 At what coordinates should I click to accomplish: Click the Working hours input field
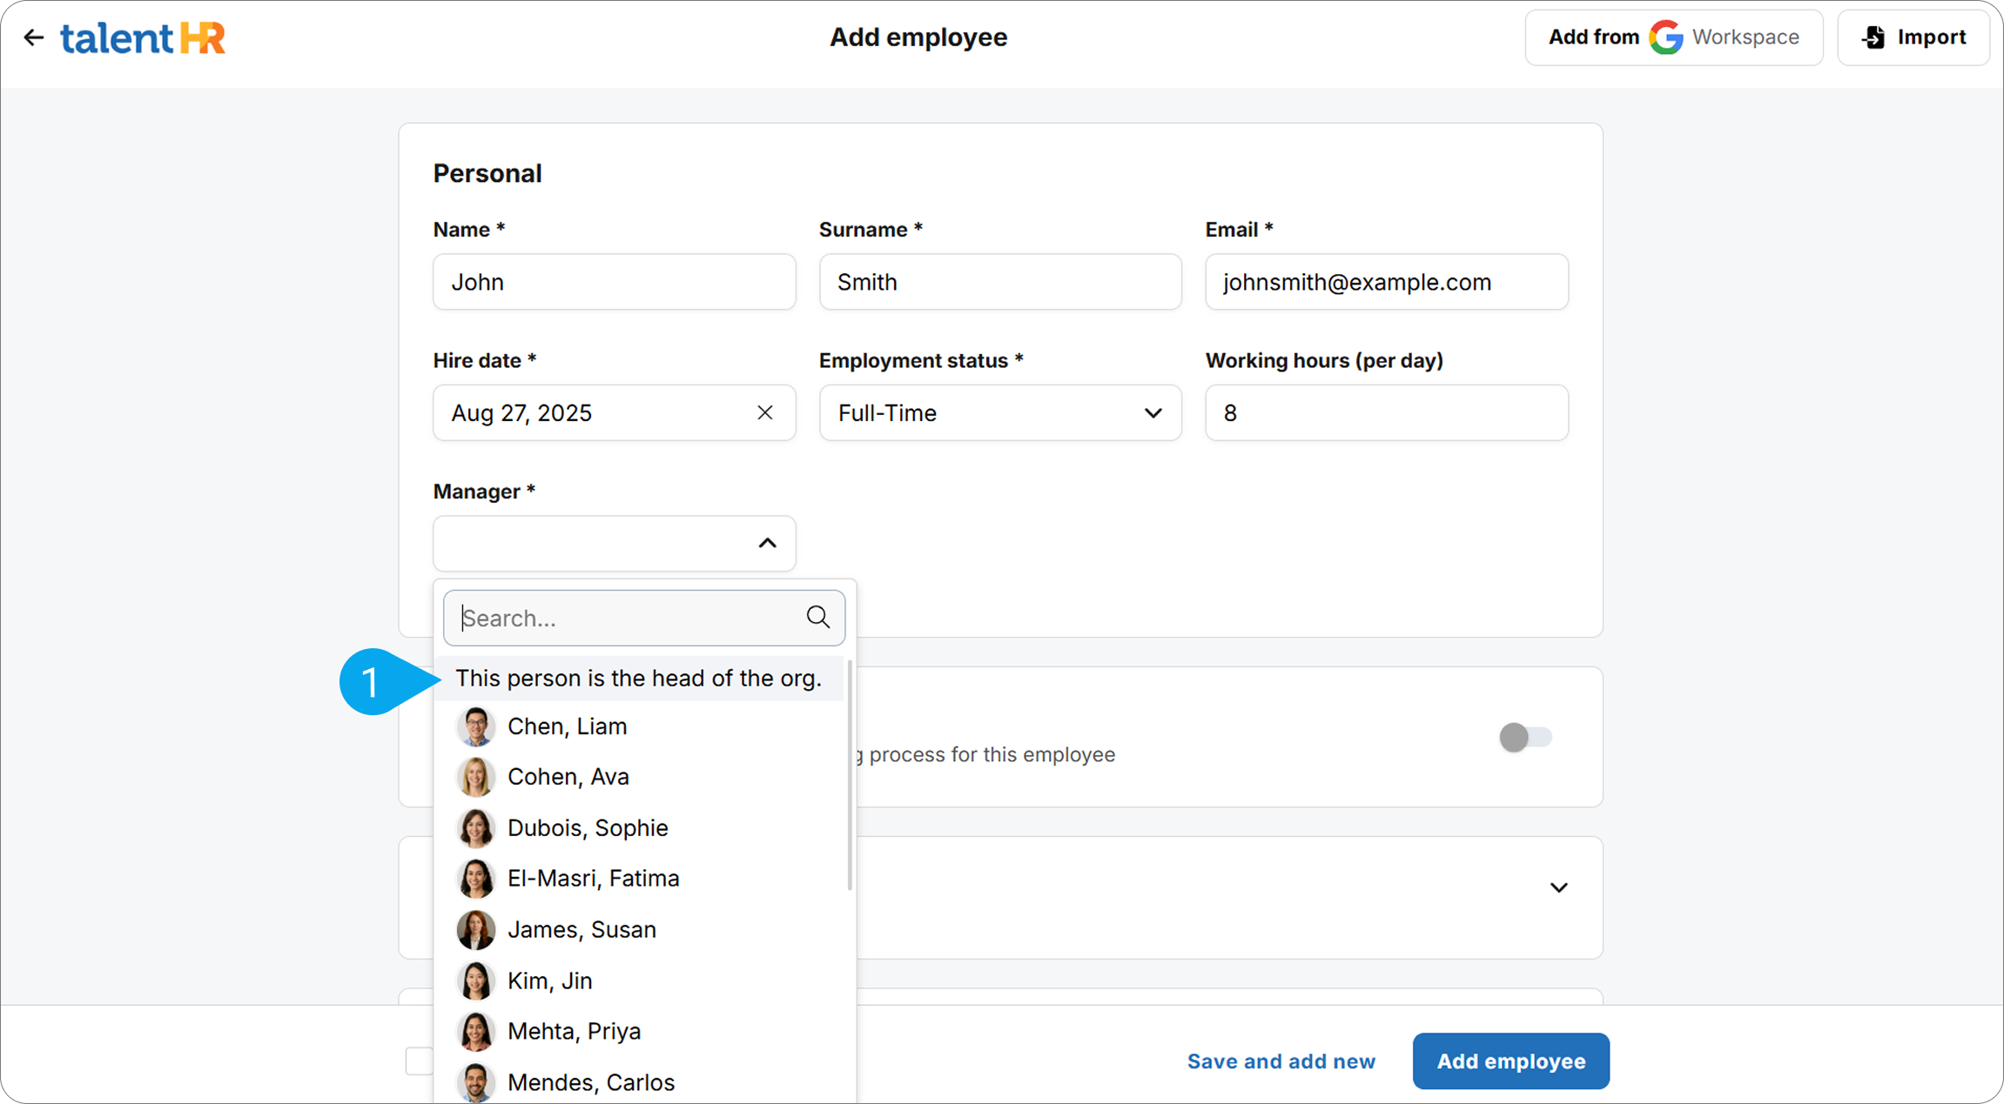[1386, 412]
